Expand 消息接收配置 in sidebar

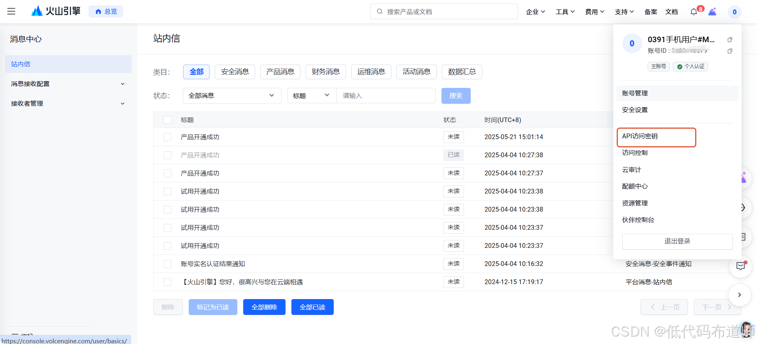68,84
